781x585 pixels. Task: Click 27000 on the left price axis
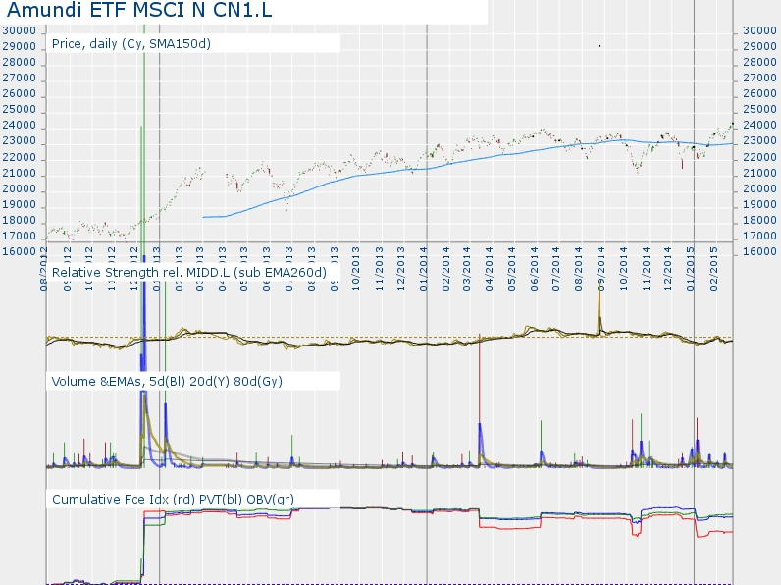tap(20, 79)
